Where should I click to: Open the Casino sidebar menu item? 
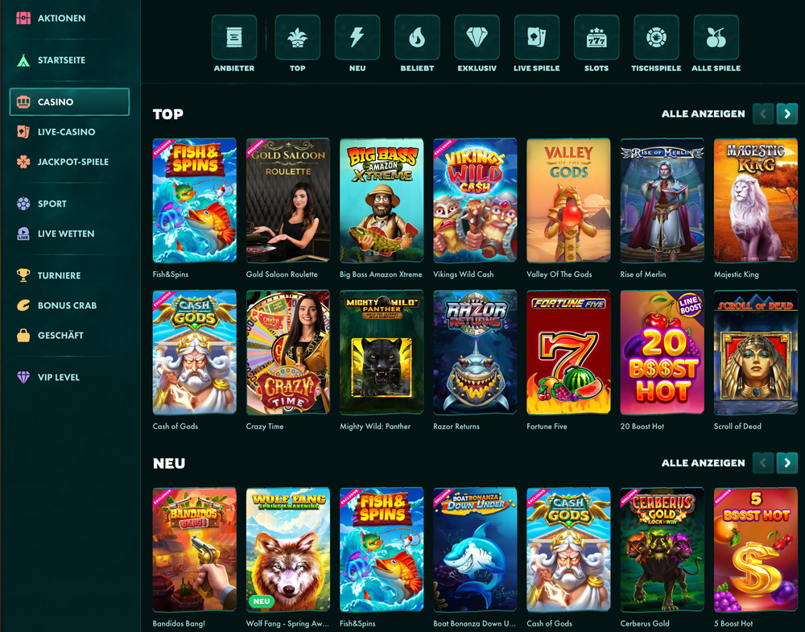tap(69, 101)
